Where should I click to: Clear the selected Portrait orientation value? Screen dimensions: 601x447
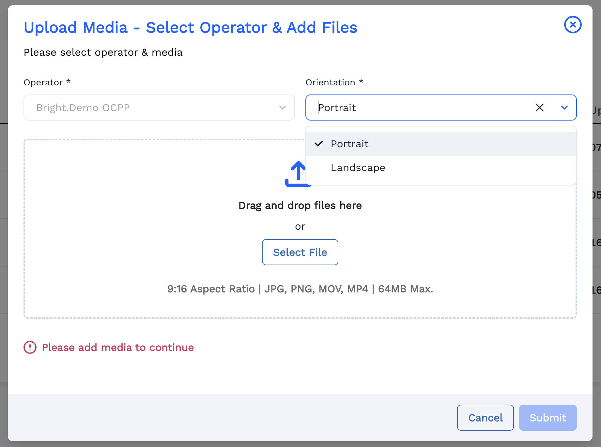pos(539,108)
